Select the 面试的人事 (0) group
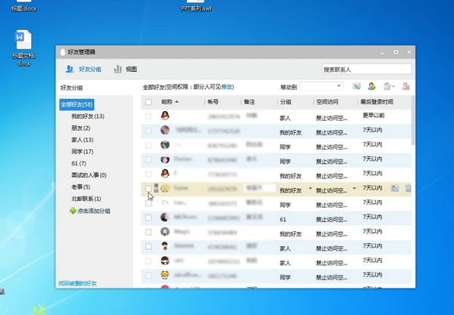The image size is (454, 315). [x=89, y=175]
